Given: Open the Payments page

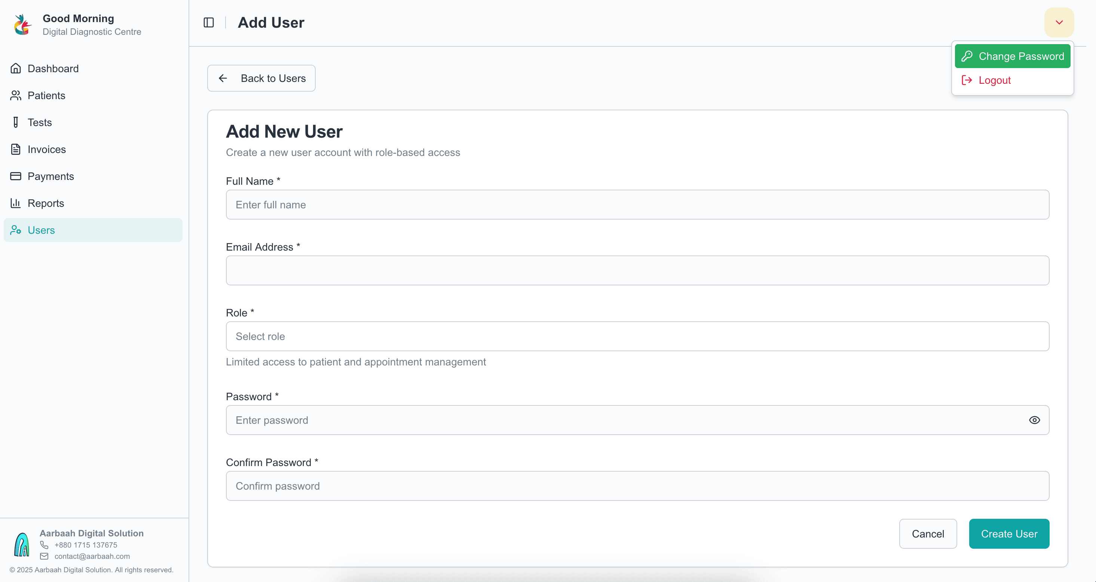Looking at the screenshot, I should 93,176.
